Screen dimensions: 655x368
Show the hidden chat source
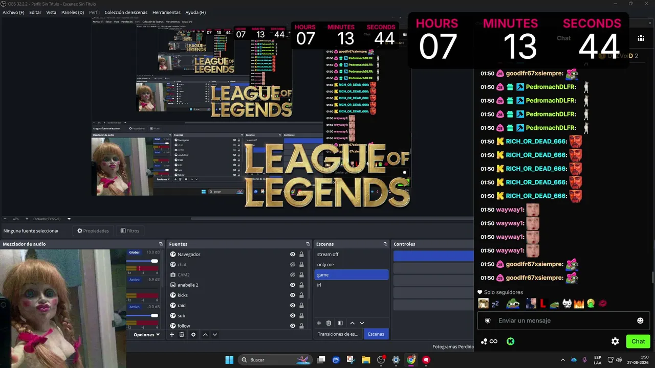293,265
